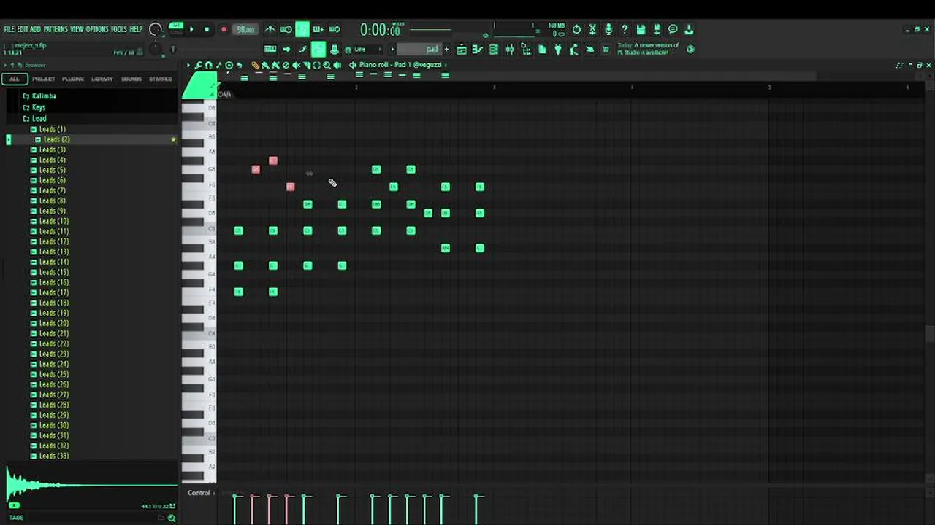935x525 pixels.
Task: Open the piano roll options arrow menu
Action: point(188,66)
